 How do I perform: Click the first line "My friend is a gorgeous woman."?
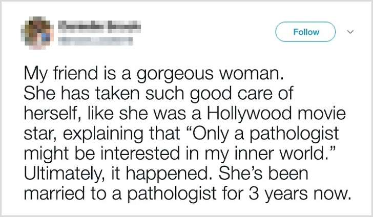coord(154,73)
